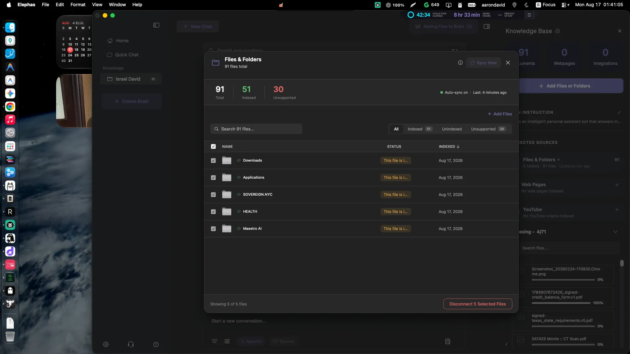Screen dimensions: 630x354
Task: Open Finder from the Dock
Action: pos(10,27)
